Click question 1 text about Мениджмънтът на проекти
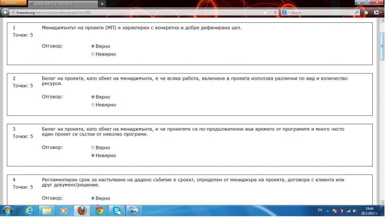Image resolution: width=389 pixels, height=223 pixels. coord(142,27)
